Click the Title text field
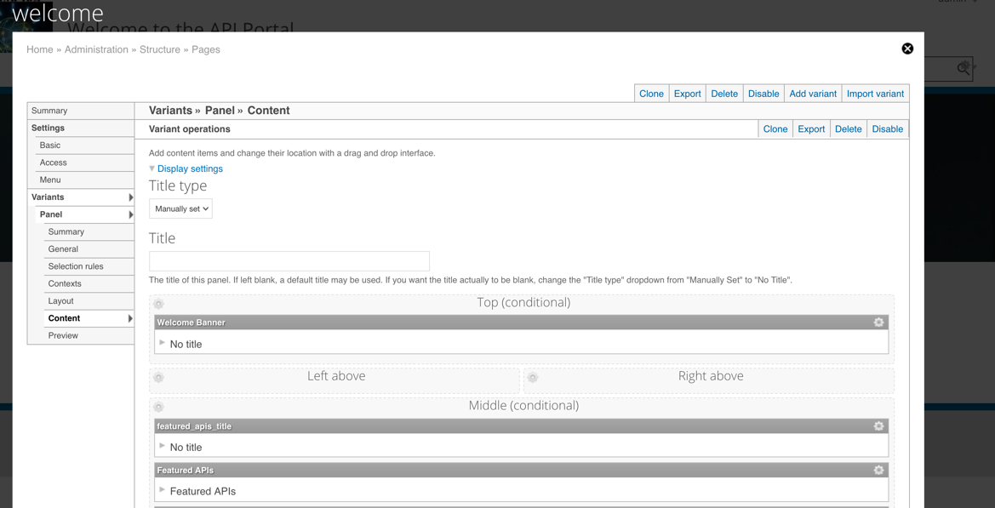This screenshot has height=508, width=995. point(289,261)
